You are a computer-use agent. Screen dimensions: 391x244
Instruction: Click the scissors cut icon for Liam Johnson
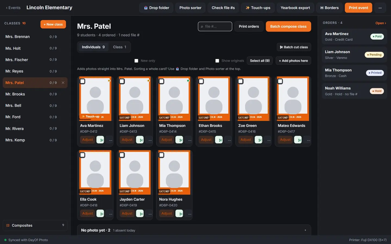pyautogui.click(x=140, y=140)
